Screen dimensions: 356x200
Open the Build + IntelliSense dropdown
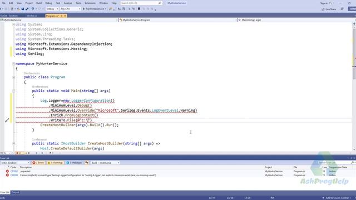coord(105,163)
